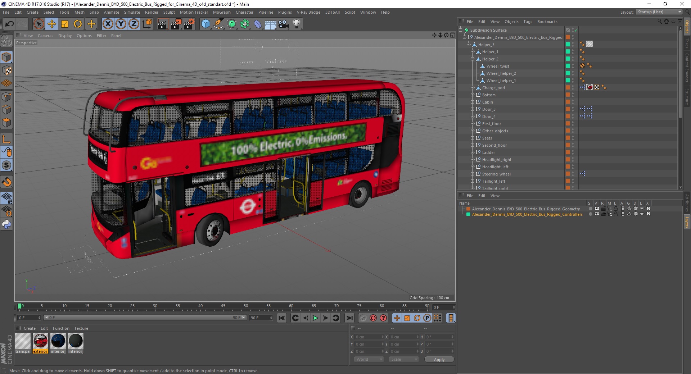Switch to Points mode
Image resolution: width=691 pixels, height=374 pixels.
point(6,96)
